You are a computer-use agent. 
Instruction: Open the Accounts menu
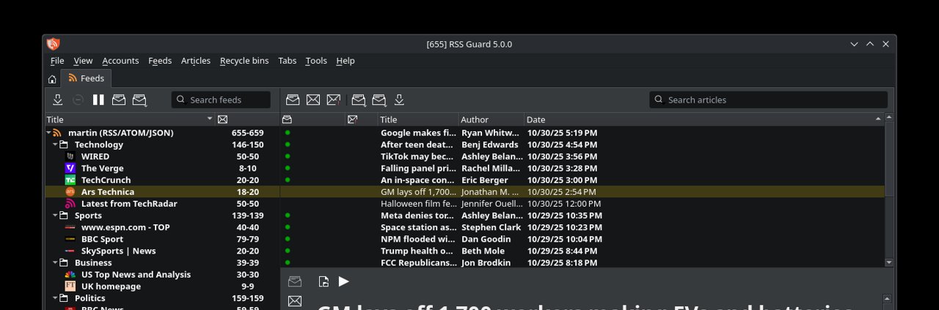click(120, 61)
